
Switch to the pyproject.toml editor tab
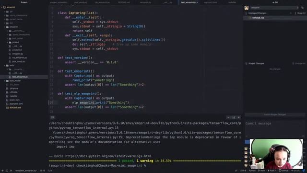tap(210, 2)
